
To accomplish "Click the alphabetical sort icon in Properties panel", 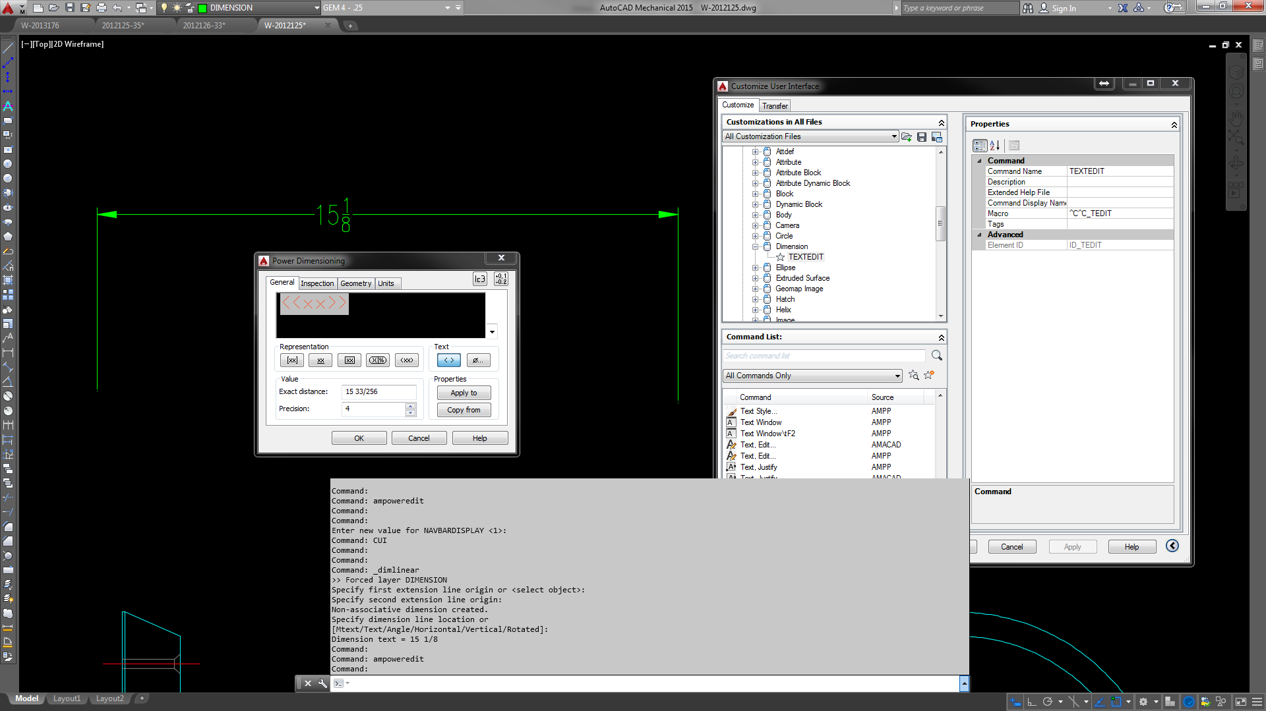I will click(x=994, y=145).
